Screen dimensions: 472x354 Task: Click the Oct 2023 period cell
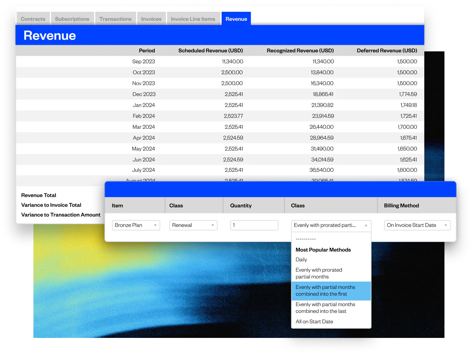(x=144, y=72)
